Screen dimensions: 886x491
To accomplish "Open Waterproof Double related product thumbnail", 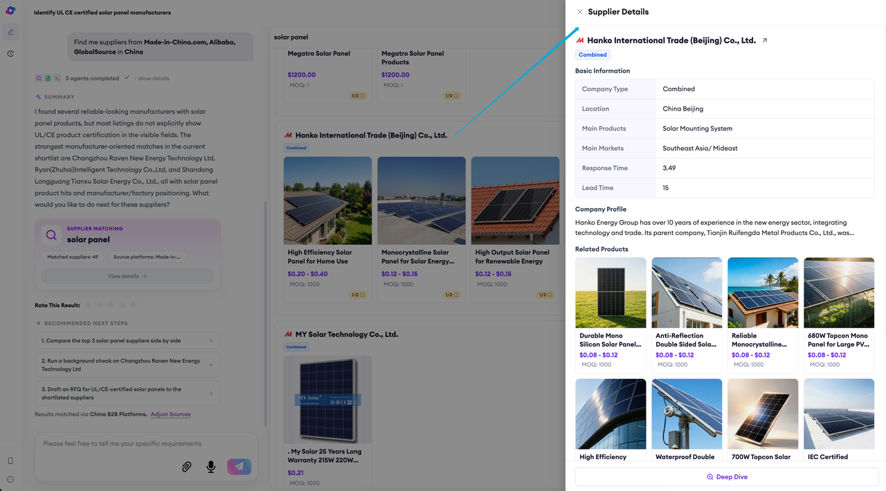I will [x=687, y=414].
